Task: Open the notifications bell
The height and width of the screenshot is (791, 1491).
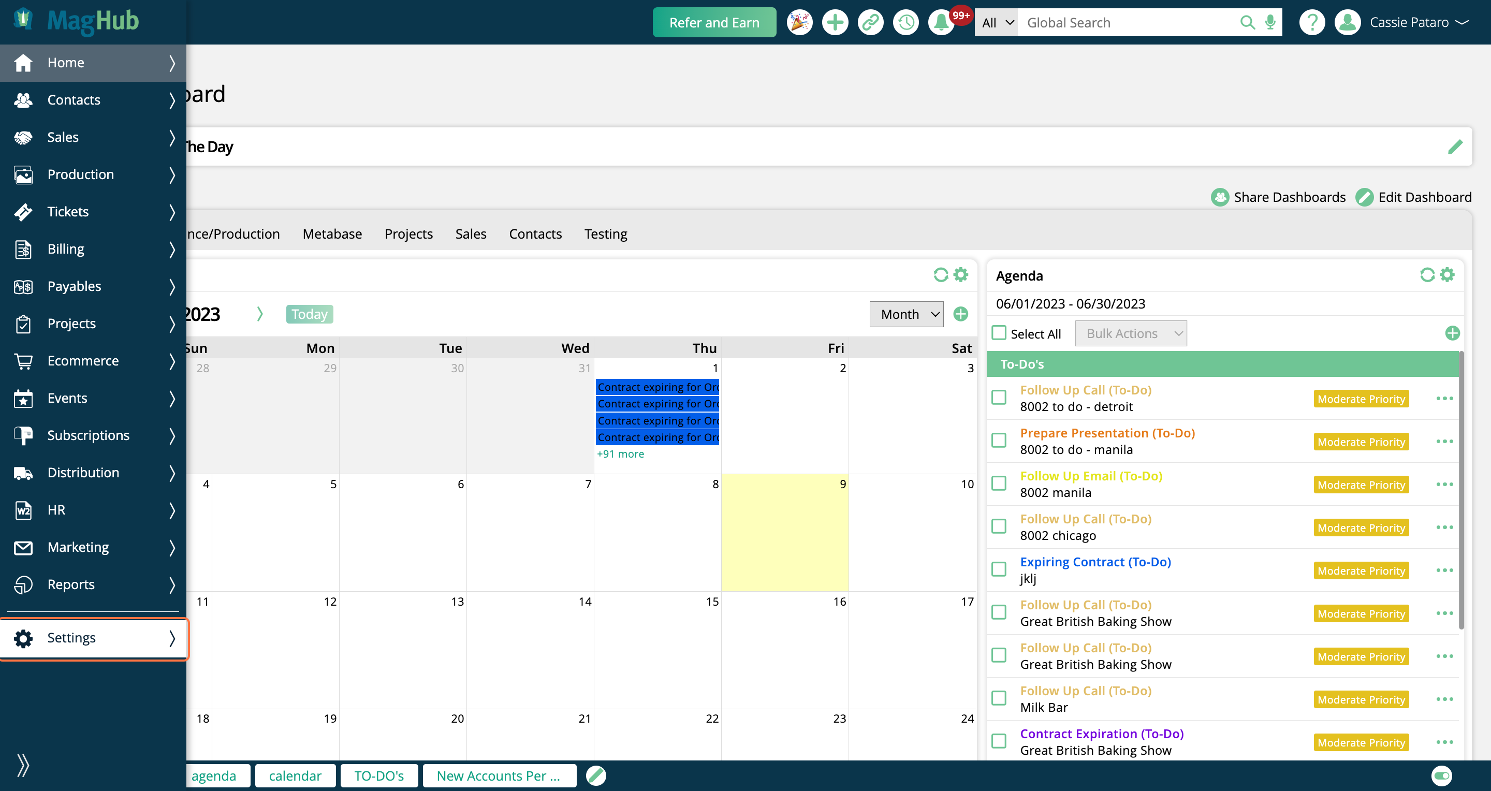Action: click(x=941, y=23)
